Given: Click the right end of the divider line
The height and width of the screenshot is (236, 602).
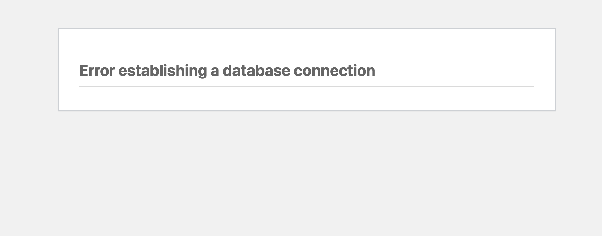Looking at the screenshot, I should click(532, 87).
